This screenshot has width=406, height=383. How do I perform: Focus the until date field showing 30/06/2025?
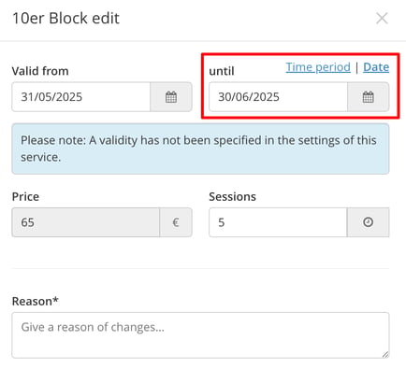(x=278, y=97)
